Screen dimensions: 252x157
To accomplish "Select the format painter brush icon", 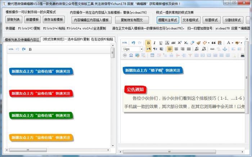I will pos(199,43).
